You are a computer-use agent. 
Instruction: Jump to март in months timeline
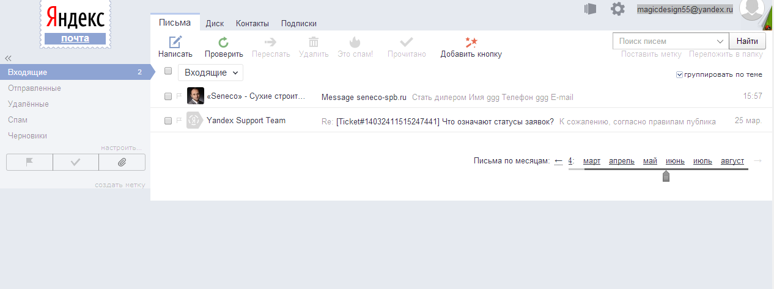point(592,161)
